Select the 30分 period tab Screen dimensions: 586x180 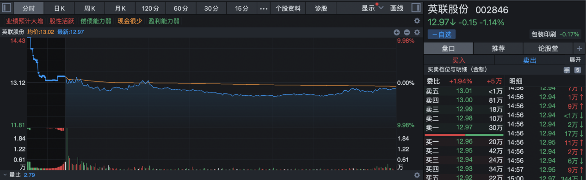[x=211, y=8]
